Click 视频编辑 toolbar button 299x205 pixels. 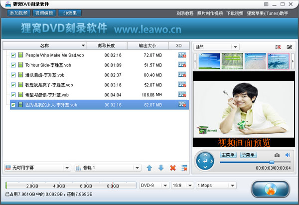(44, 13)
